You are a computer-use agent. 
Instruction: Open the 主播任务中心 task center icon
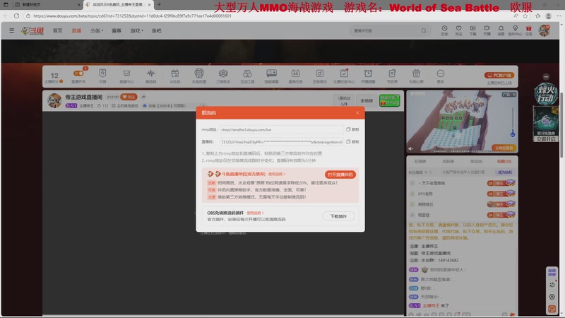(344, 76)
